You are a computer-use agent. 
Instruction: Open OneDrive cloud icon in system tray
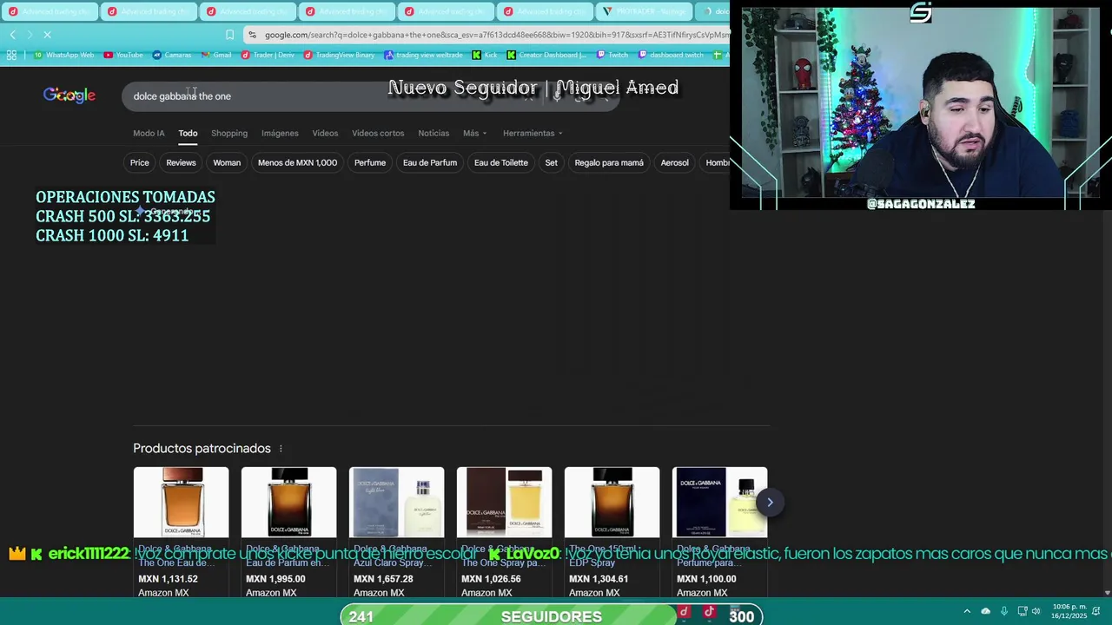(985, 611)
